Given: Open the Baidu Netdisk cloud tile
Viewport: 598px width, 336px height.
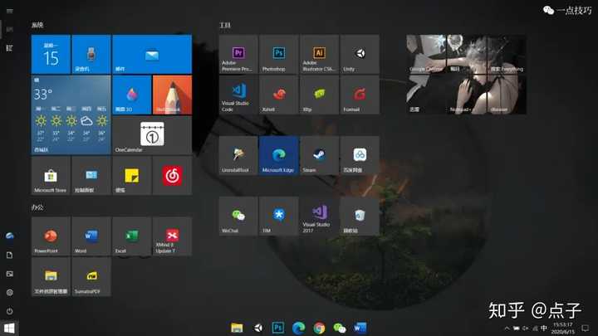Looking at the screenshot, I should 360,155.
